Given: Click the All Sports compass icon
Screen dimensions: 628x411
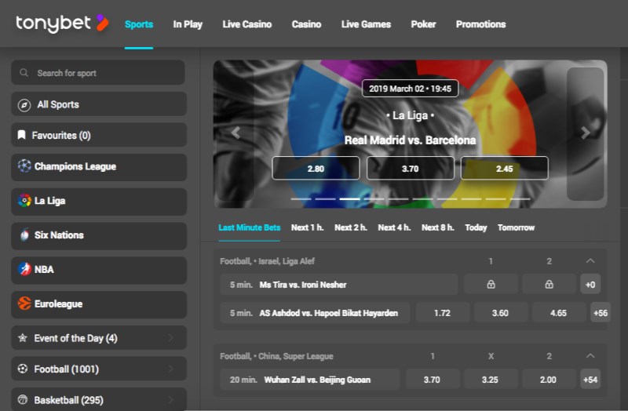Looking at the screenshot, I should [24, 105].
